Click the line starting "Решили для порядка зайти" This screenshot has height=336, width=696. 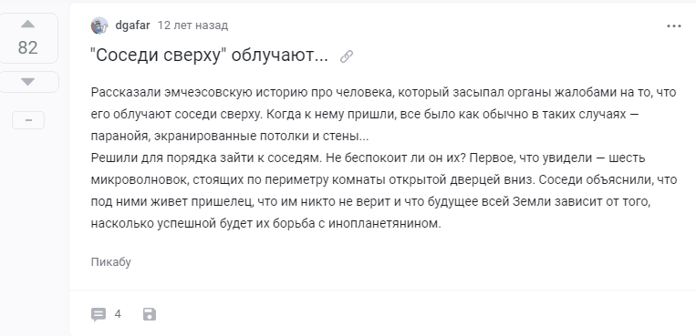[362, 158]
